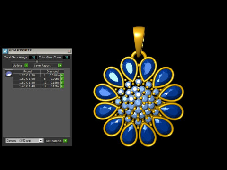This screenshot has width=227, height=170.
Task: Click the 'Total Gem Weight' label
Action: [x=16, y=57]
